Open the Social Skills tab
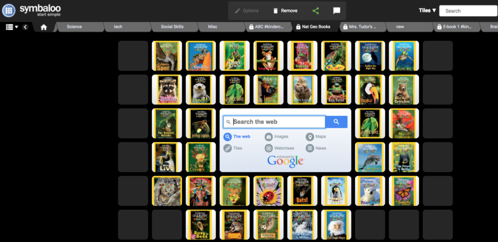498x242 pixels. (x=173, y=27)
